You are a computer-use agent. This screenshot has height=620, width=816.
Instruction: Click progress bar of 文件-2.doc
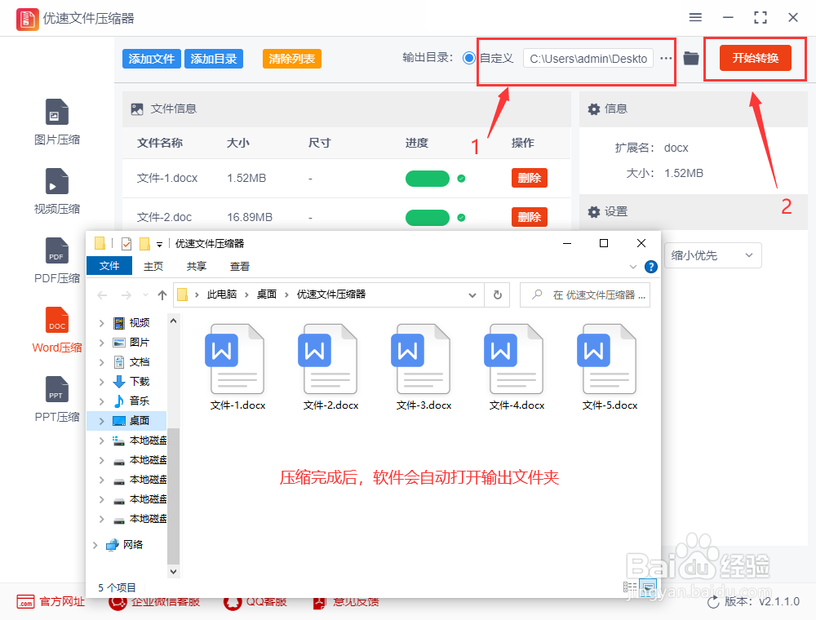[428, 218]
